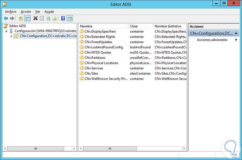The height and width of the screenshot is (160, 242).
Task: Open the Acción menu
Action: pyautogui.click(x=26, y=12)
